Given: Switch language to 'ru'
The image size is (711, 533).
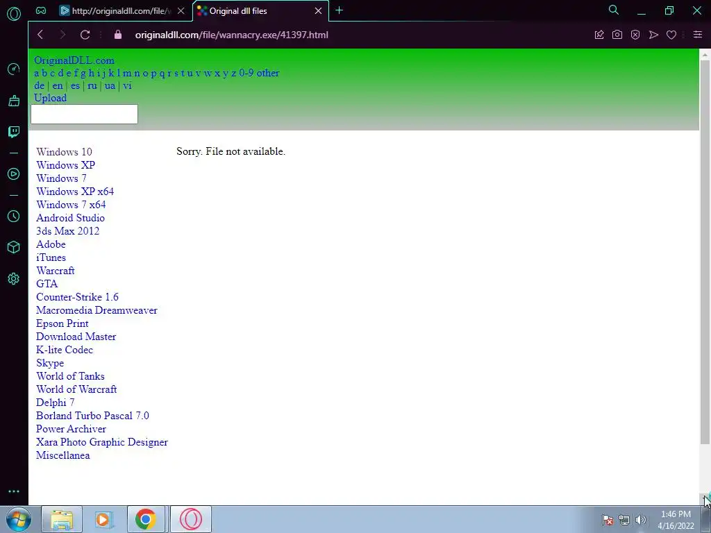Looking at the screenshot, I should pyautogui.click(x=92, y=85).
